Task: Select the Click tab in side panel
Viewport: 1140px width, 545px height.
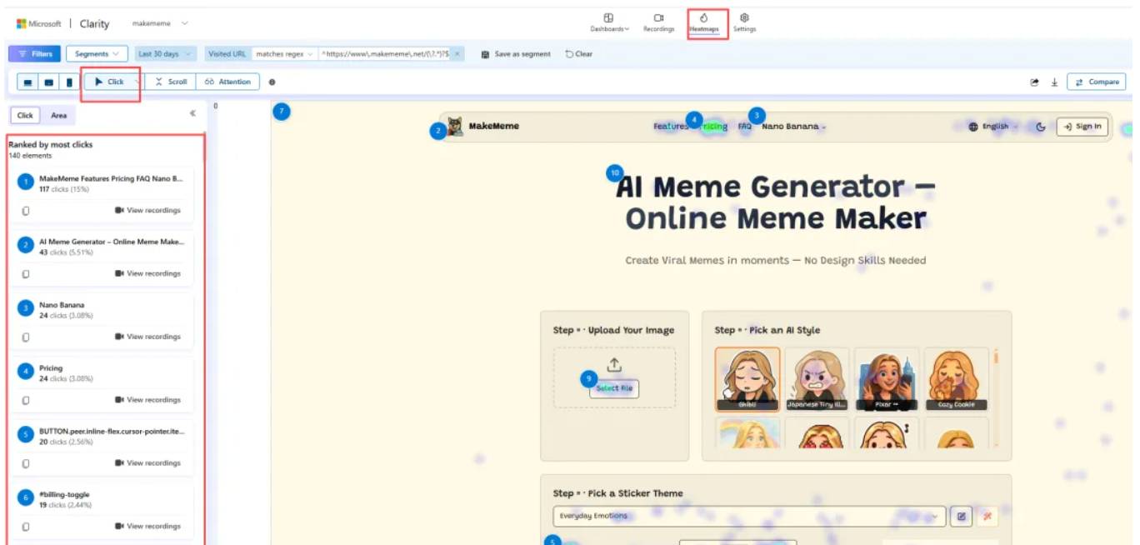Action: coord(26,115)
